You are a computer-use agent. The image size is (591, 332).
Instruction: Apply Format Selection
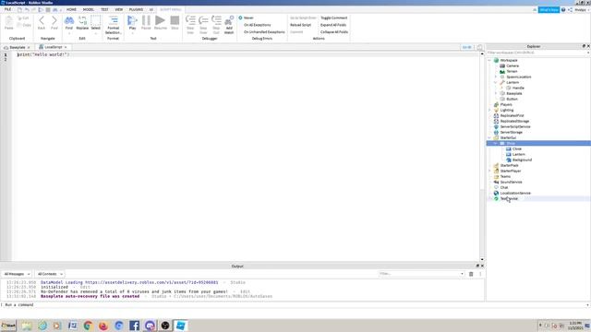click(113, 25)
